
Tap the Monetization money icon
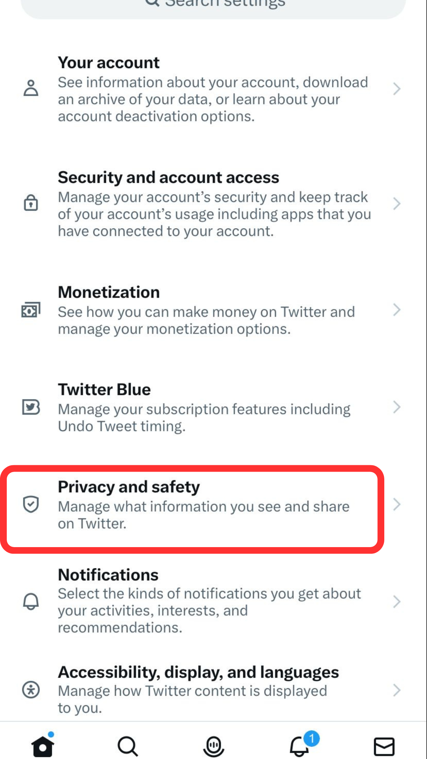point(31,310)
